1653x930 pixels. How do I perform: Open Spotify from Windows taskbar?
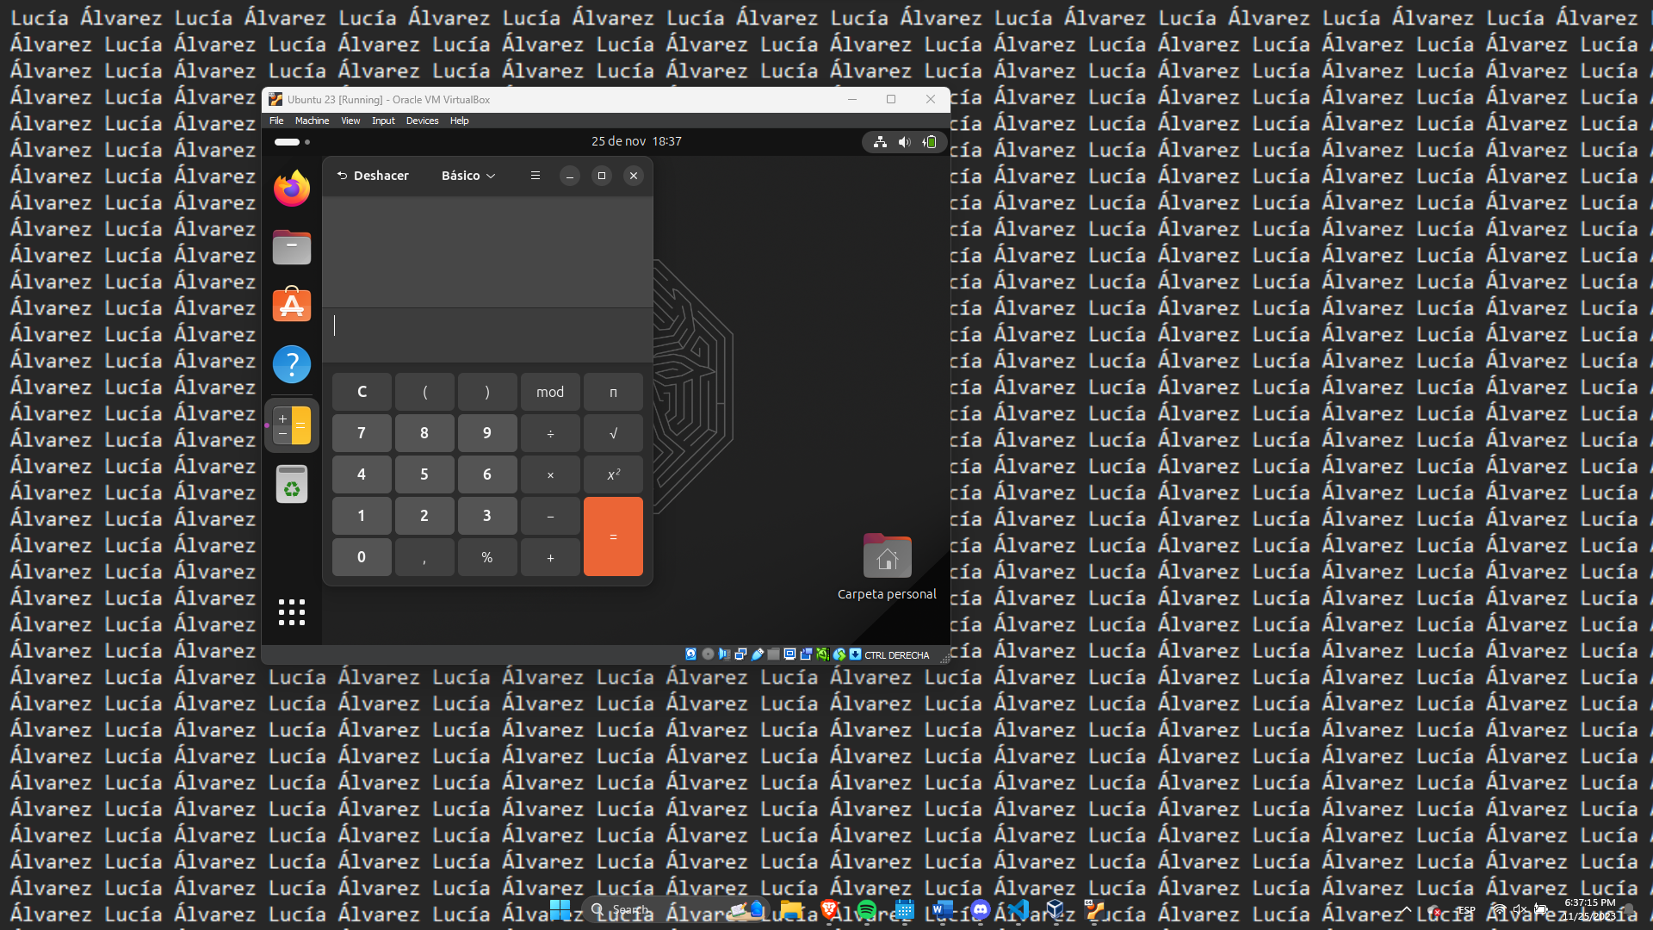pos(867,909)
